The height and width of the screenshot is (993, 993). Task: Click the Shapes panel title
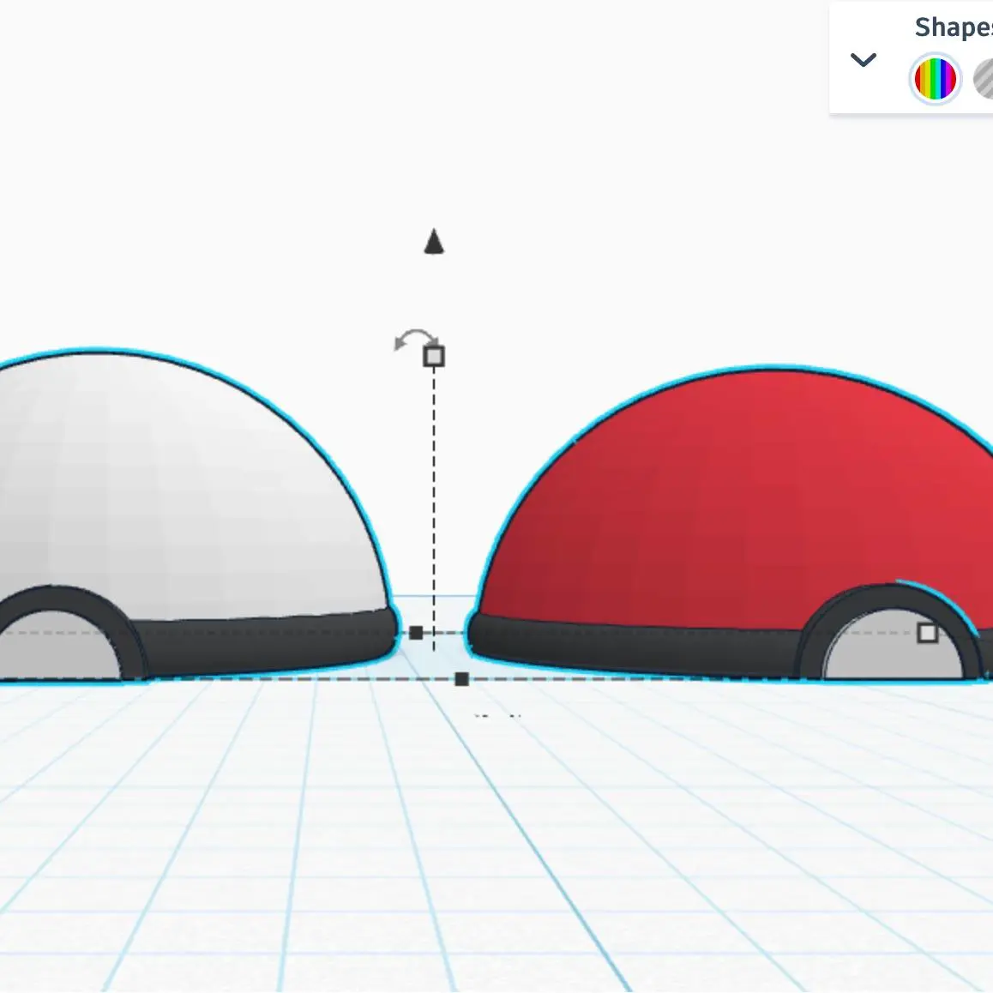(x=950, y=27)
